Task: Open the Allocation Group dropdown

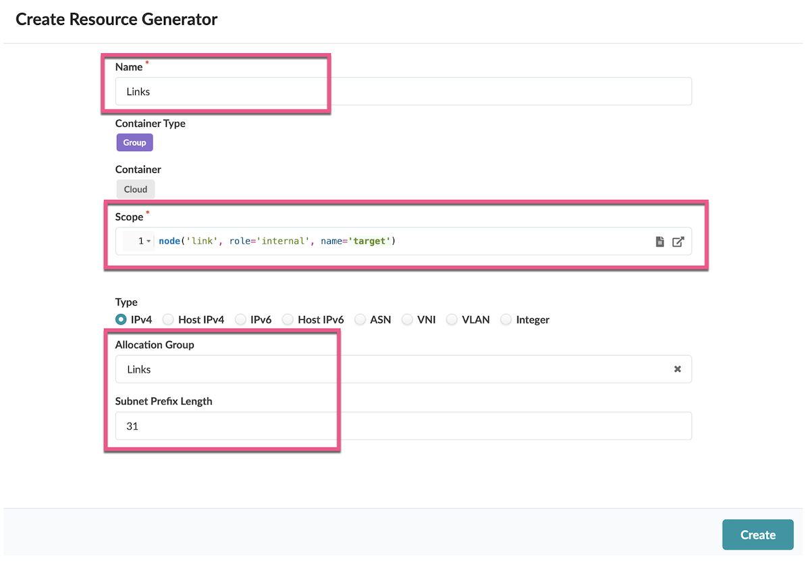Action: [404, 369]
